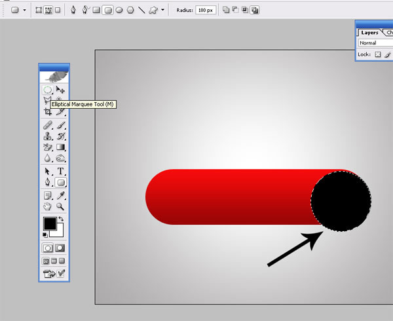393x321 pixels.
Task: Choose the Type tool
Action: (60, 171)
